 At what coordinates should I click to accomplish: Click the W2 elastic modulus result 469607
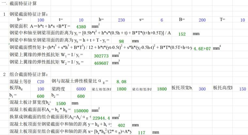[x=101, y=63]
